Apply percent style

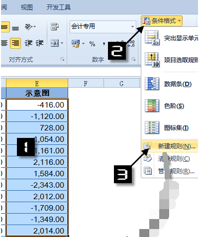pyautogui.click(x=92, y=44)
